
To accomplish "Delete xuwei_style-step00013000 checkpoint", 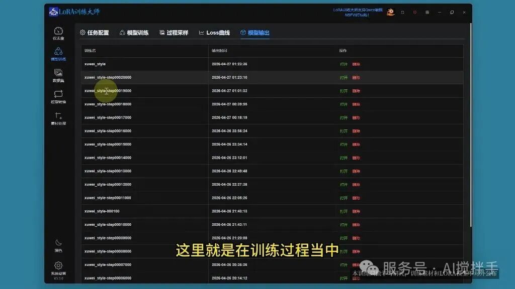I will 356,172.
